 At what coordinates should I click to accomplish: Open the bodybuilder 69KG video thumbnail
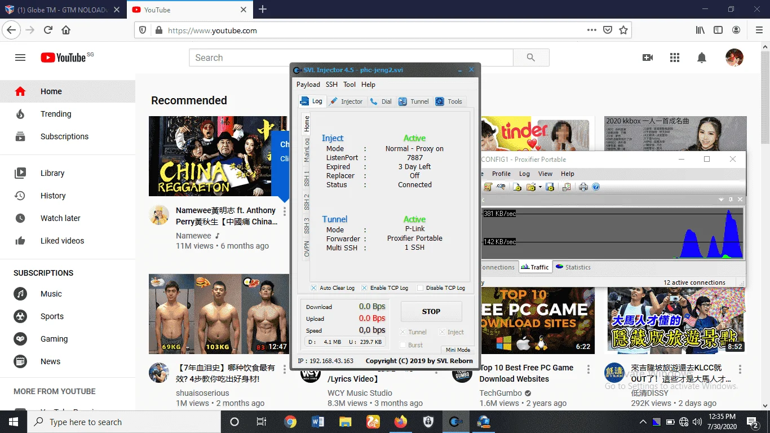[x=219, y=314]
